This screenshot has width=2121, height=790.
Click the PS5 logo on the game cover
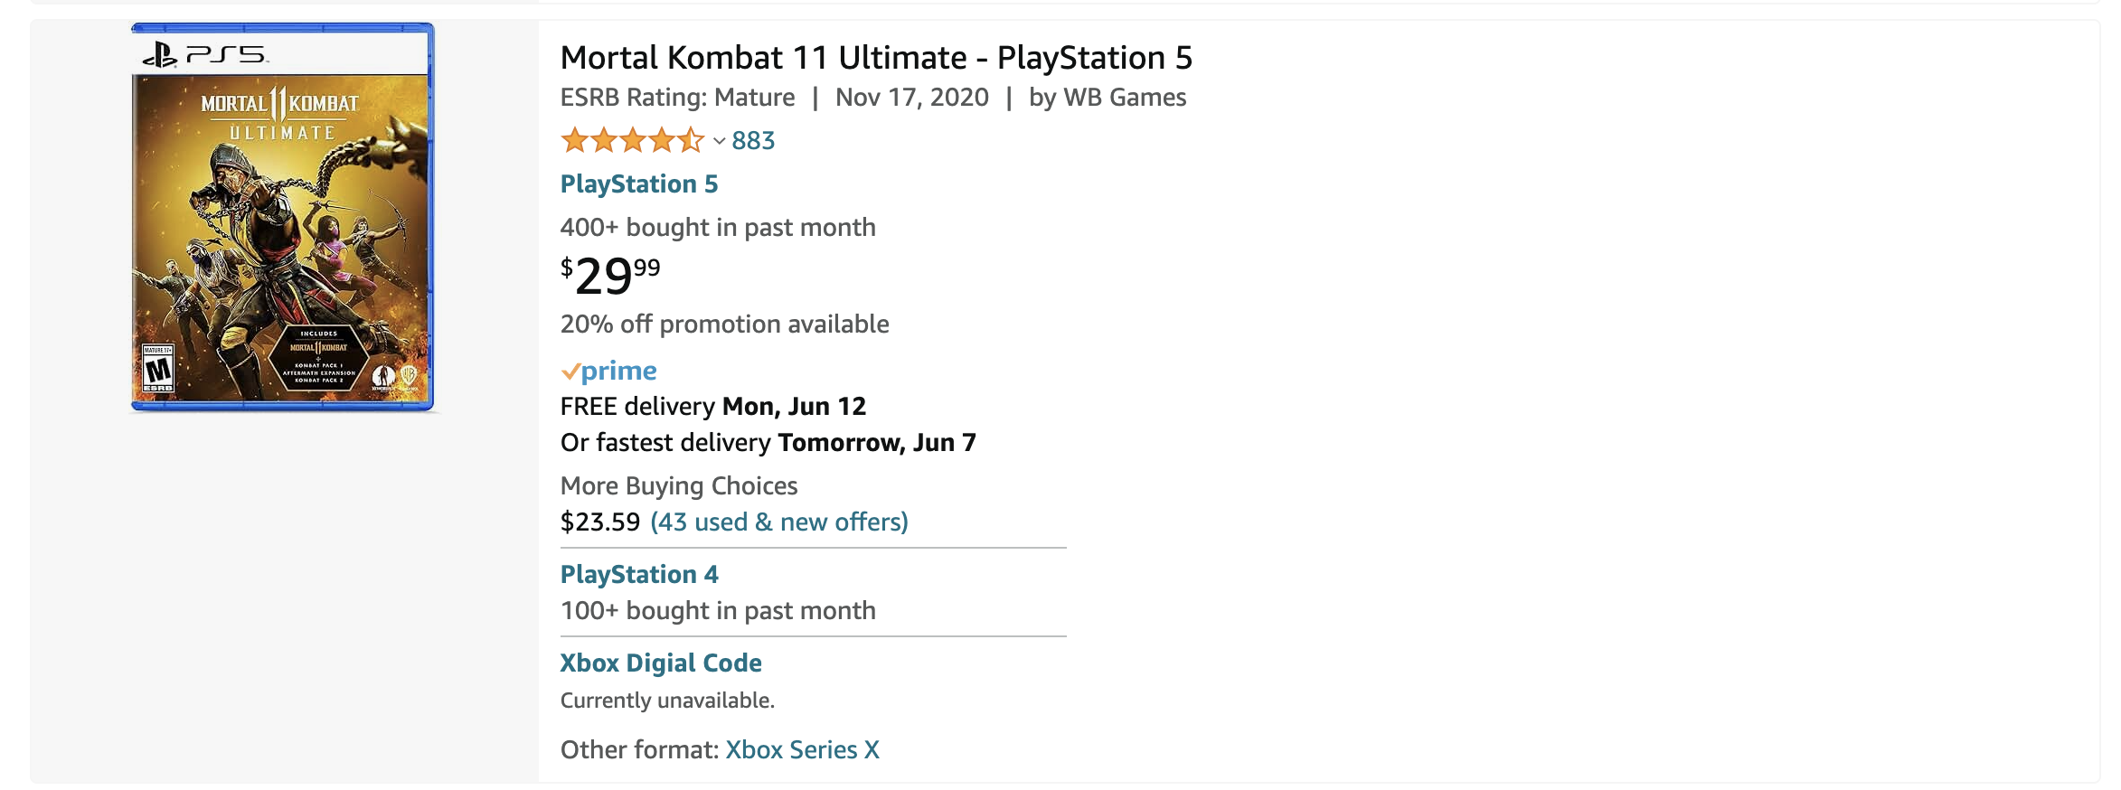(205, 55)
